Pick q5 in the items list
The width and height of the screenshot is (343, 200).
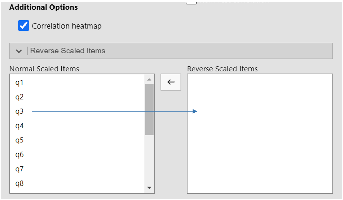19,140
